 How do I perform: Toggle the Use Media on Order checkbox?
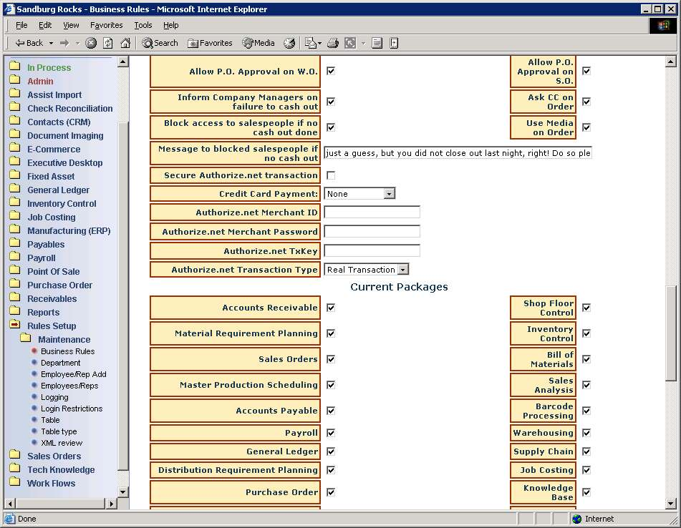[x=586, y=127]
